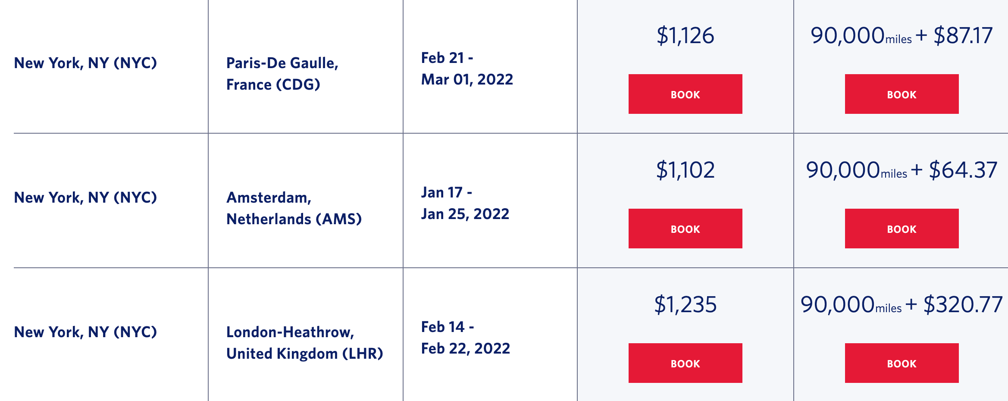Click New York origin in the Amsterdam row
The image size is (1008, 401).
click(x=85, y=197)
